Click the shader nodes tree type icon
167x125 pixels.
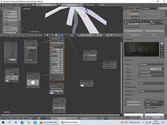click(x=31, y=118)
